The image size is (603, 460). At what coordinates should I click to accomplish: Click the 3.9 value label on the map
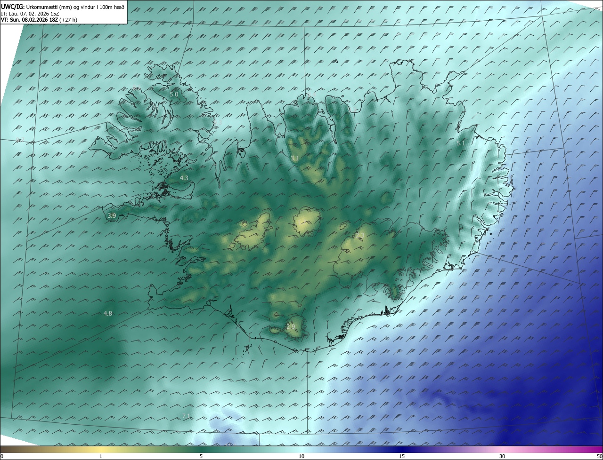[x=112, y=215]
